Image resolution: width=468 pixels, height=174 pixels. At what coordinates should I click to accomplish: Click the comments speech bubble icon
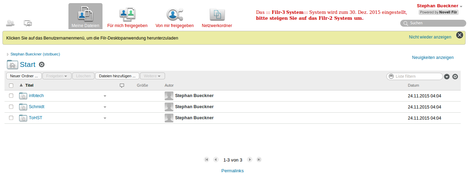tap(28, 23)
